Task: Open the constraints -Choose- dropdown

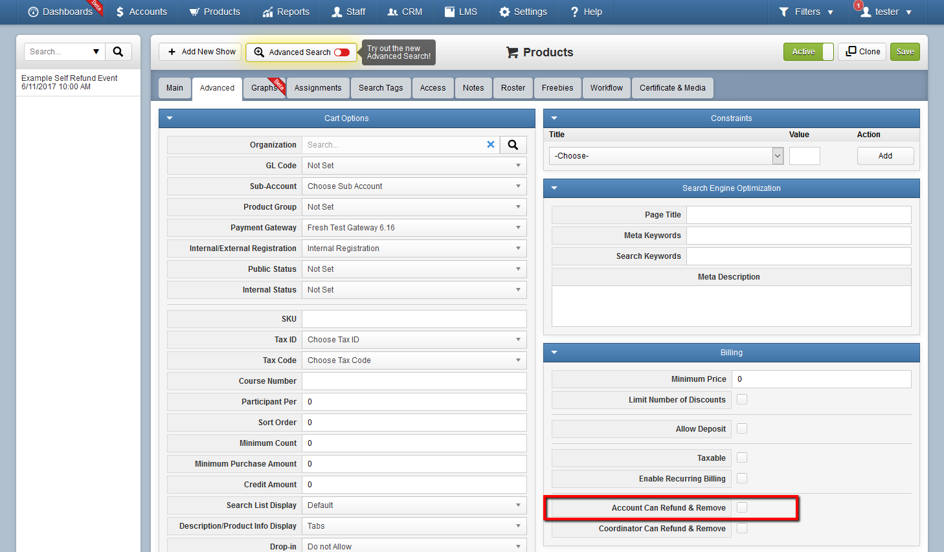Action: pos(666,156)
